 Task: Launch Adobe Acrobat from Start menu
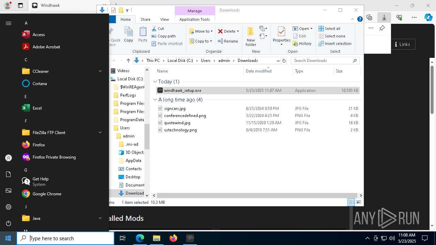point(63,47)
